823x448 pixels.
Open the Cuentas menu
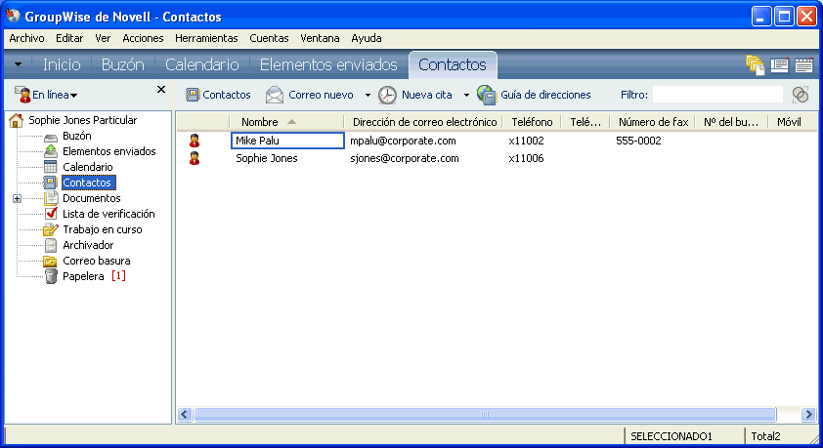click(x=269, y=38)
